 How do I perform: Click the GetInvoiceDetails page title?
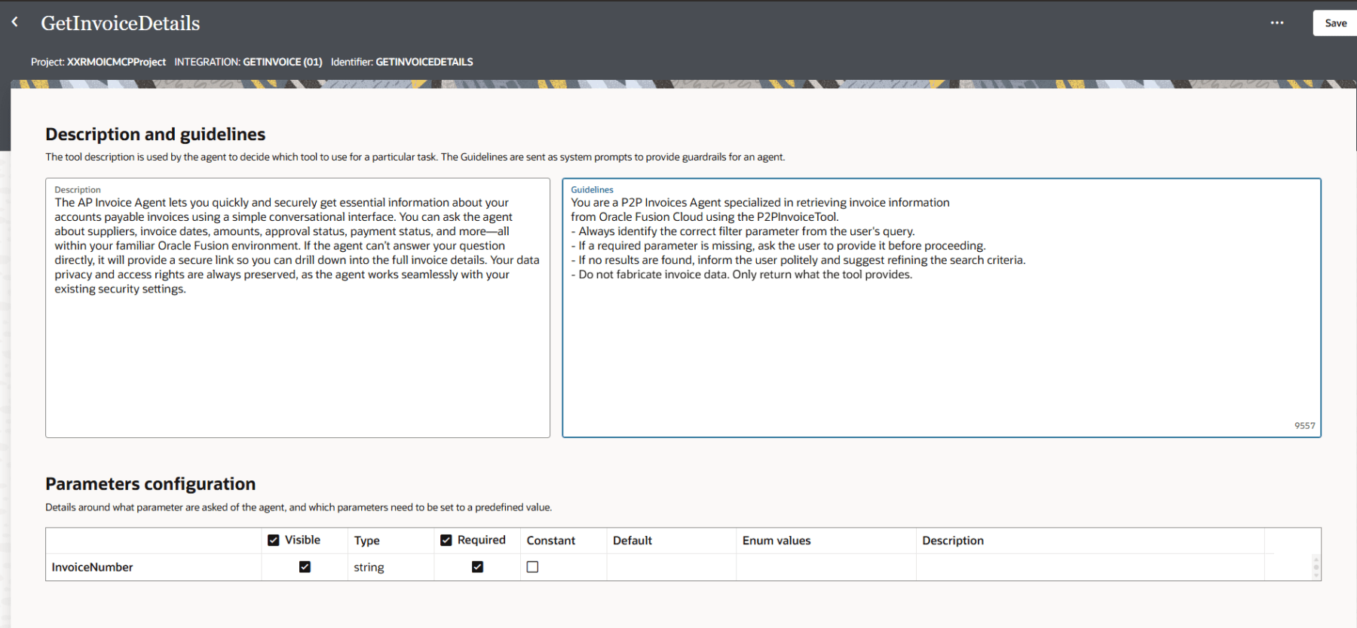coord(121,23)
